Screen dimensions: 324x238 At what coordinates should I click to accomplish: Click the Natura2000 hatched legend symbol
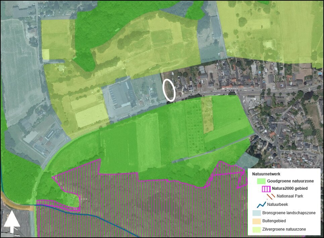(266, 188)
